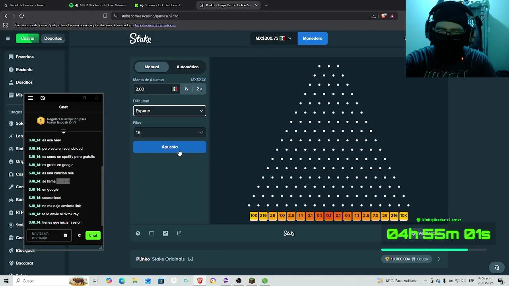Toggle Plinko theater mode icon
Screen dimensions: 509x286
coord(152,233)
